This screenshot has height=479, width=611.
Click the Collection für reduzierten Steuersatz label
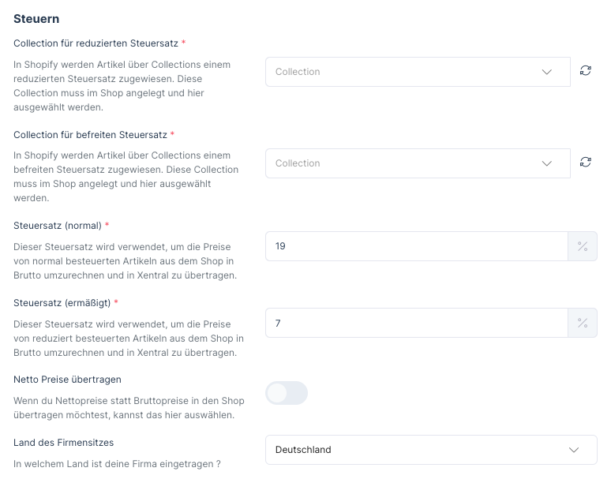pyautogui.click(x=95, y=43)
